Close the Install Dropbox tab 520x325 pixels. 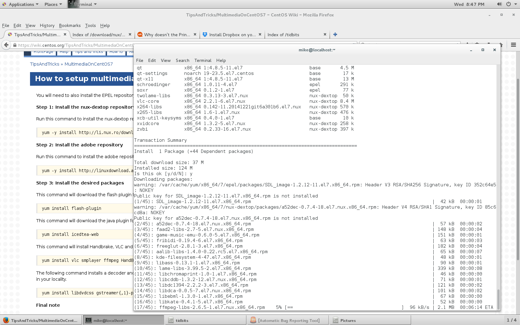click(260, 34)
